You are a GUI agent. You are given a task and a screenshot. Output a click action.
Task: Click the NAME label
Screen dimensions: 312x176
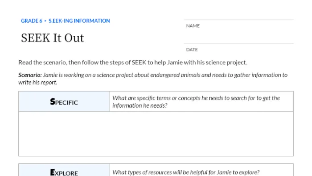193,26
